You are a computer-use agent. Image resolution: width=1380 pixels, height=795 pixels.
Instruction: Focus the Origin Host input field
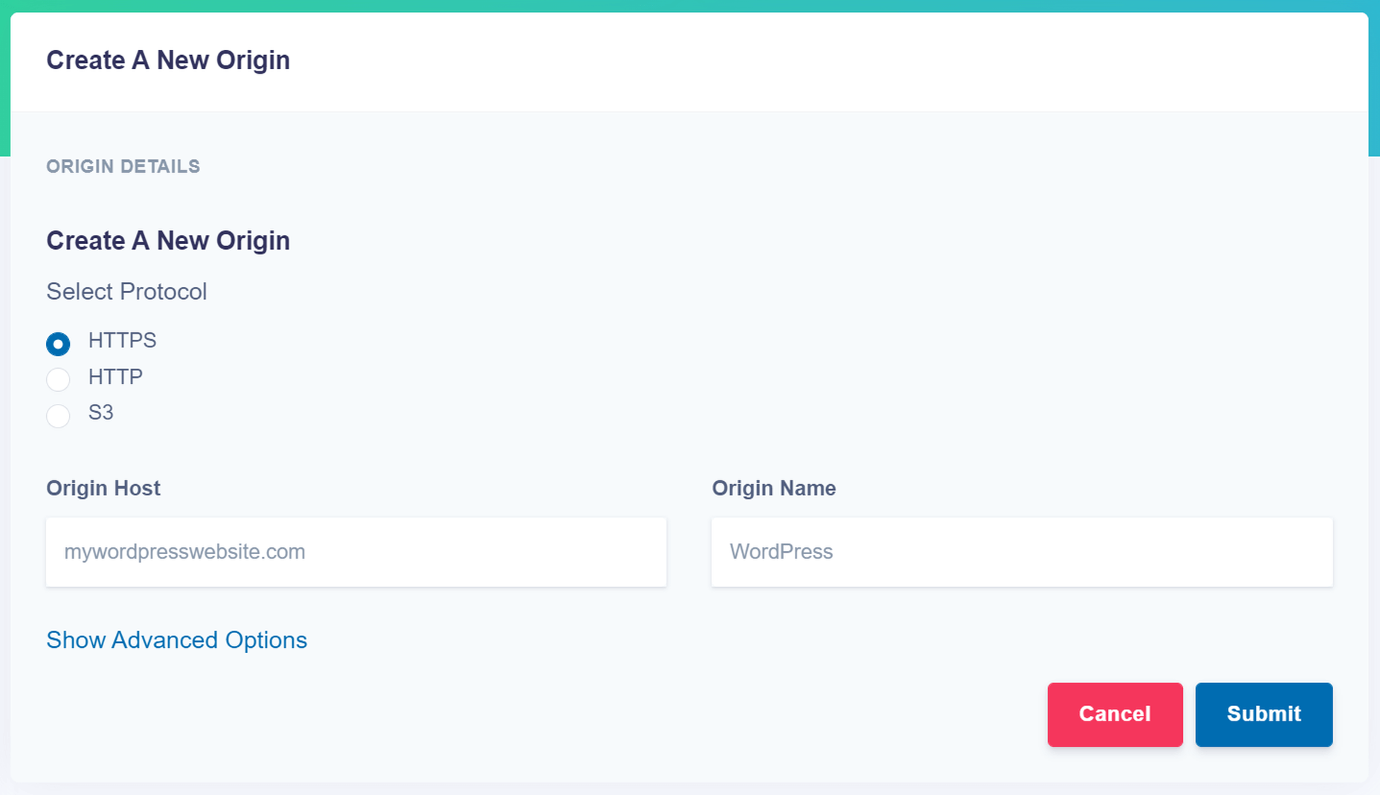pyautogui.click(x=356, y=552)
